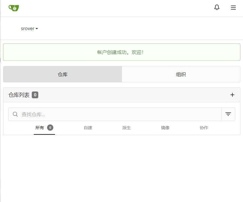Expand the username selector arrow
243x202 pixels.
point(37,28)
